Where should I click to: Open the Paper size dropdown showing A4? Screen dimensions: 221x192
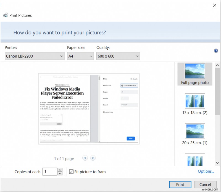(x=80, y=56)
